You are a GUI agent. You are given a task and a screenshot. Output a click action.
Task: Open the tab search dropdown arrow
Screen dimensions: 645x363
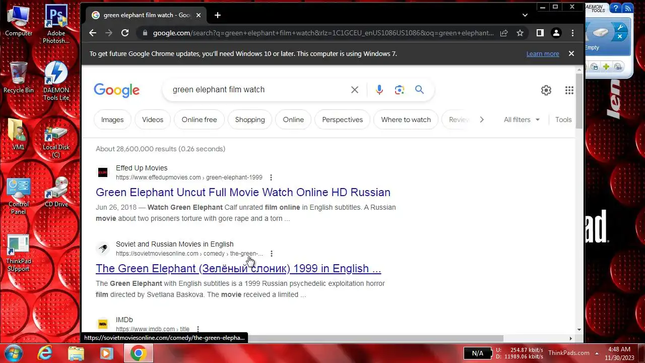pos(525,15)
